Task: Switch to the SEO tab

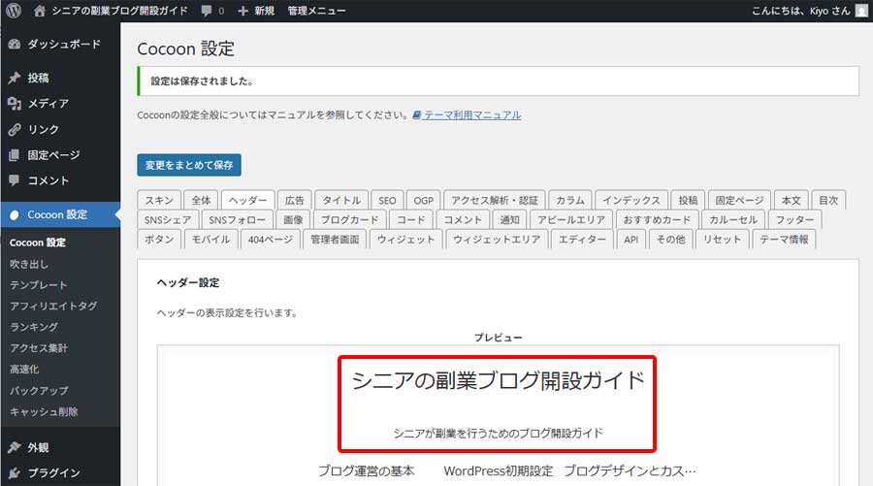Action: 387,201
